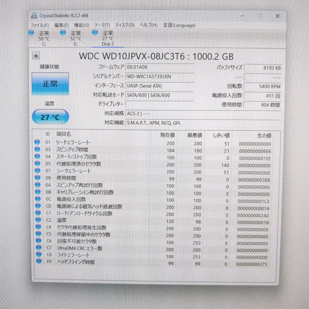The image size is (309, 309).
Task: Click the buffer size value 8192 KB
Action: click(263, 68)
